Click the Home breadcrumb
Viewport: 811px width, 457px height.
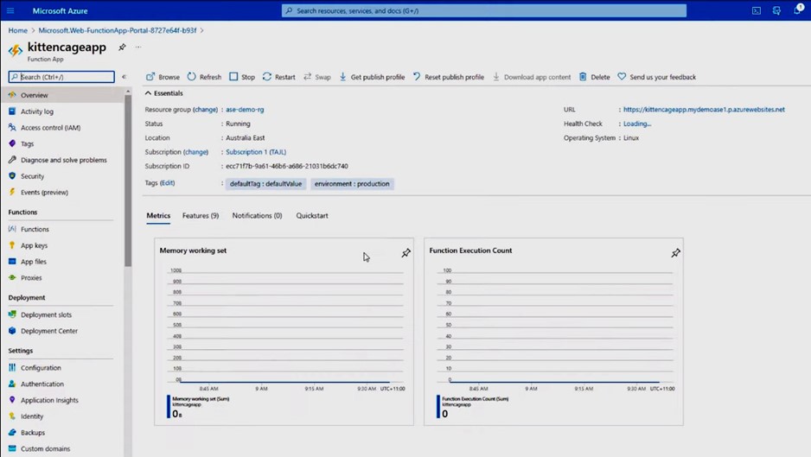click(x=17, y=30)
